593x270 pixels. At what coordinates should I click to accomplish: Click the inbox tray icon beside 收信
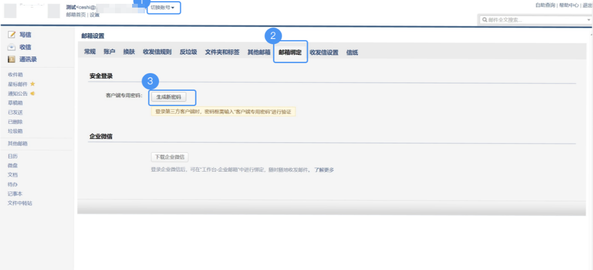12,47
